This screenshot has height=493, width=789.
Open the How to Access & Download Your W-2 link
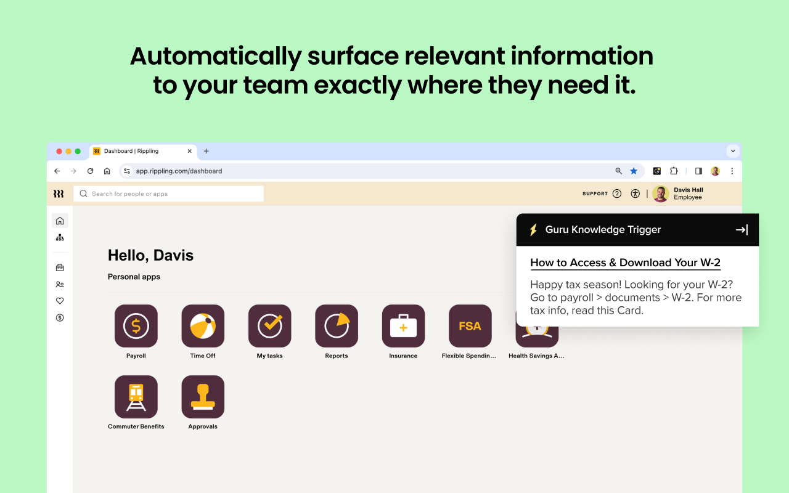625,263
